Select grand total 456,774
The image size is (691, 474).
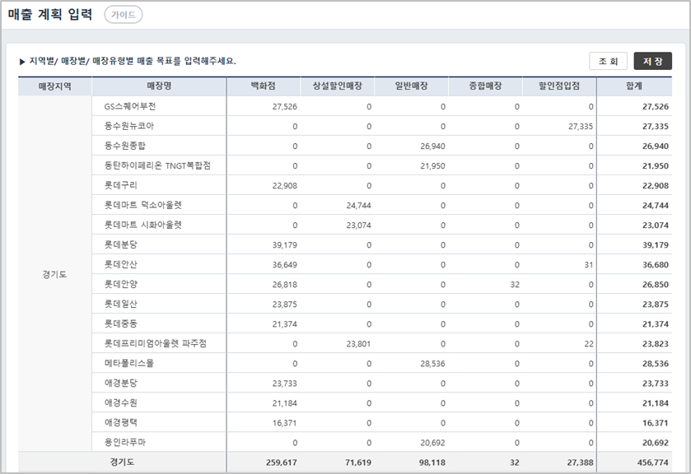pos(652,462)
